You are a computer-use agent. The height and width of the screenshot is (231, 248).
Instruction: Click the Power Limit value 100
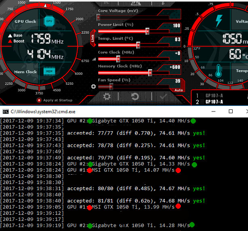(176, 26)
